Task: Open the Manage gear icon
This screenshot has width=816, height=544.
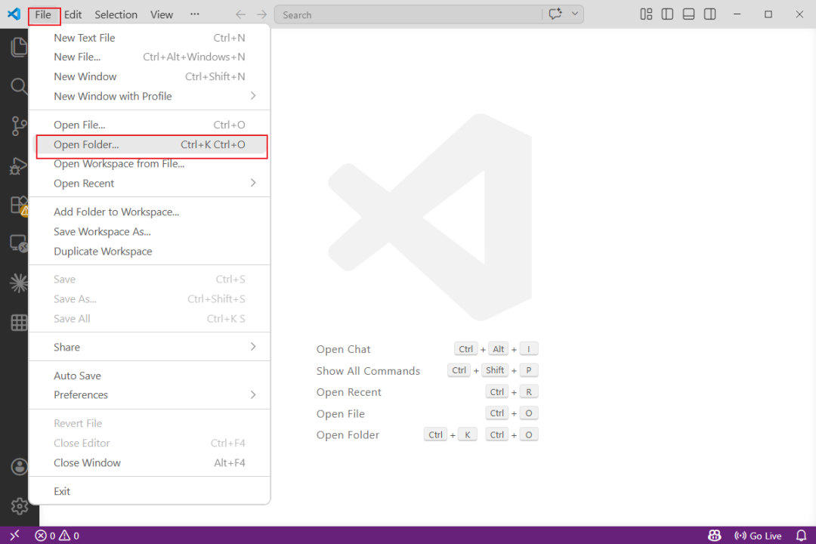Action: tap(19, 505)
